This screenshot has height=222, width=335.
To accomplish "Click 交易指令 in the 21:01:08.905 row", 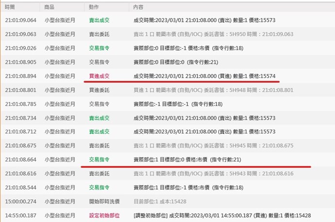I will 100,62.
